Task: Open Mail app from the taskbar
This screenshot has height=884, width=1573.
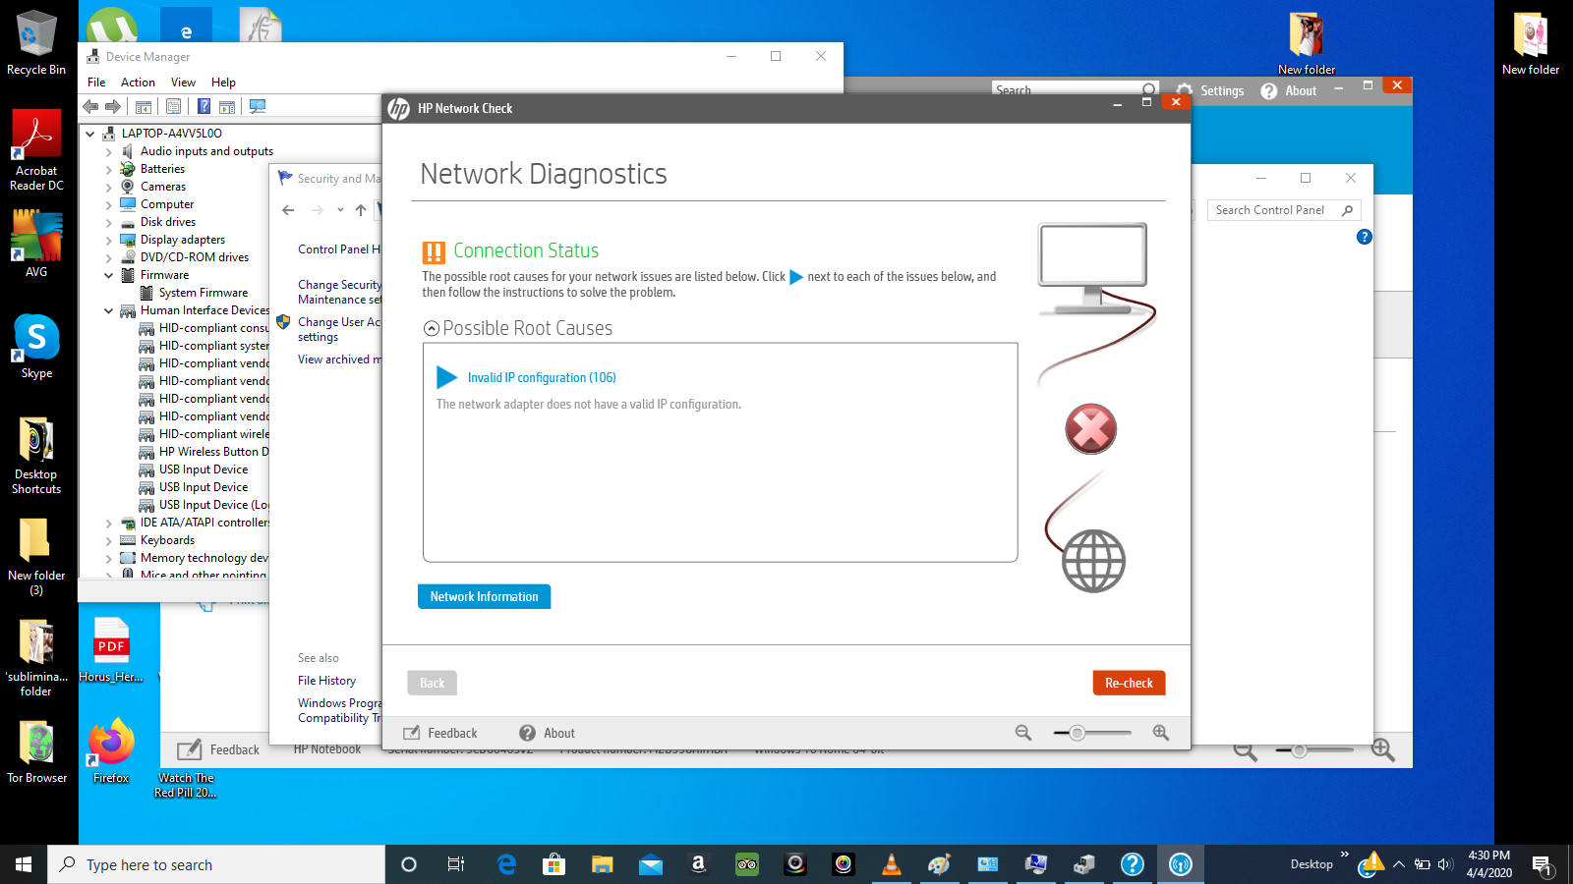Action: tap(651, 864)
